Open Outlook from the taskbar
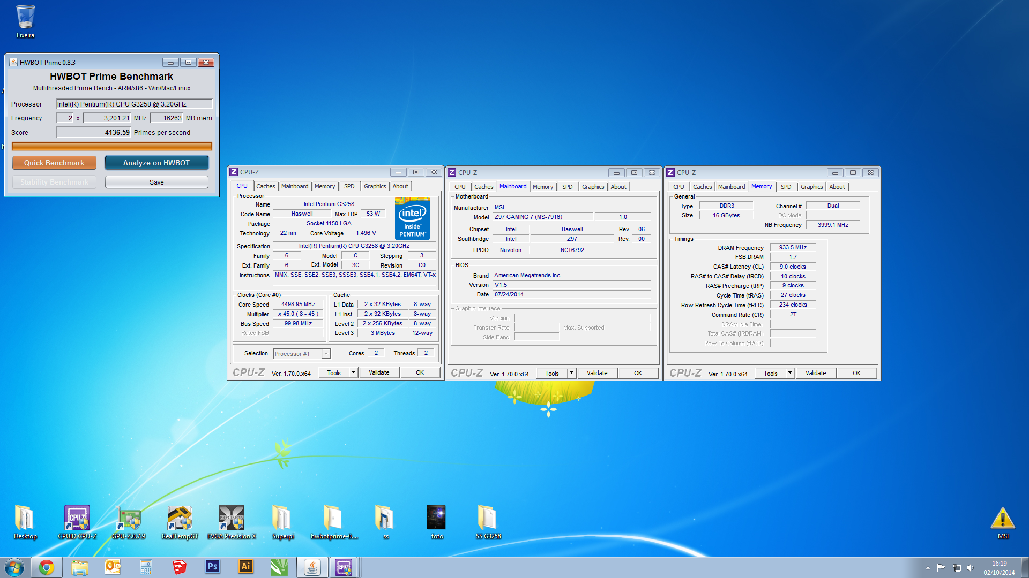This screenshot has width=1029, height=578. click(113, 567)
